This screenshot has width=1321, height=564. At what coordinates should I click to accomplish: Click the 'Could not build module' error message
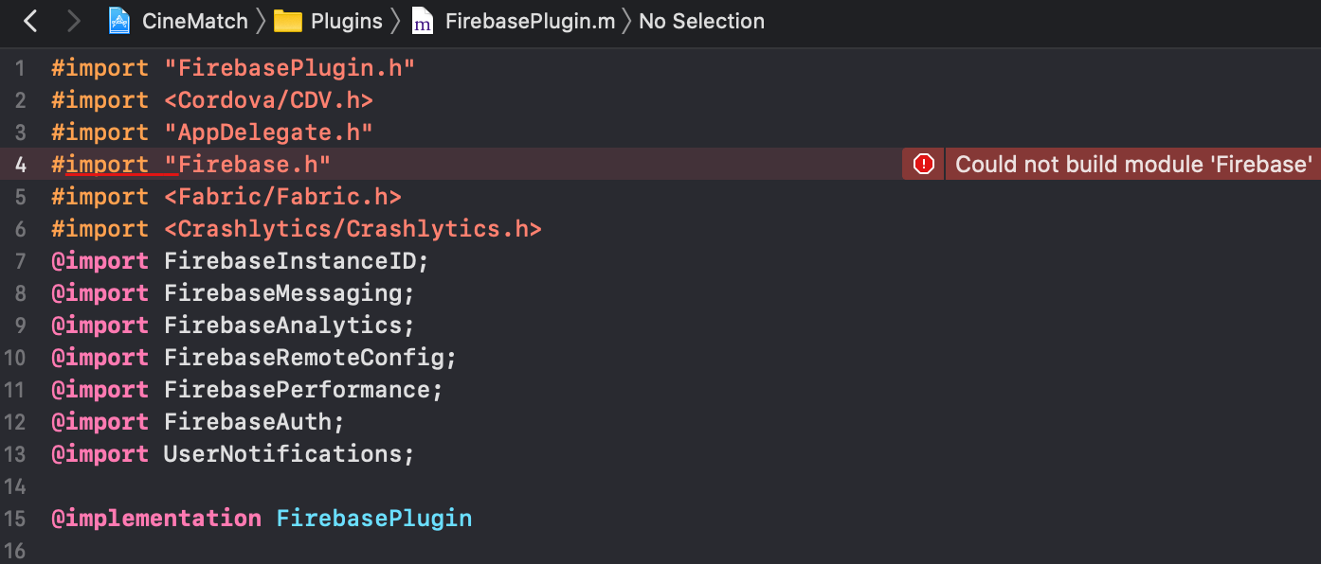(x=1133, y=165)
